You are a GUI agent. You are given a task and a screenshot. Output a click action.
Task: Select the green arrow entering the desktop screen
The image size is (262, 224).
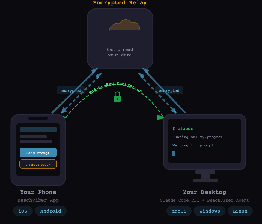point(160,117)
